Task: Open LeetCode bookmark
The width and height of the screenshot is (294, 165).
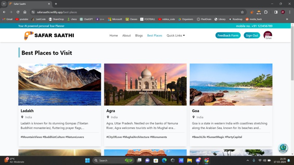Action: point(39,19)
